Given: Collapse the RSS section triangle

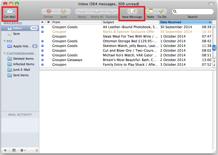Looking at the screenshot, I should point(4,41).
